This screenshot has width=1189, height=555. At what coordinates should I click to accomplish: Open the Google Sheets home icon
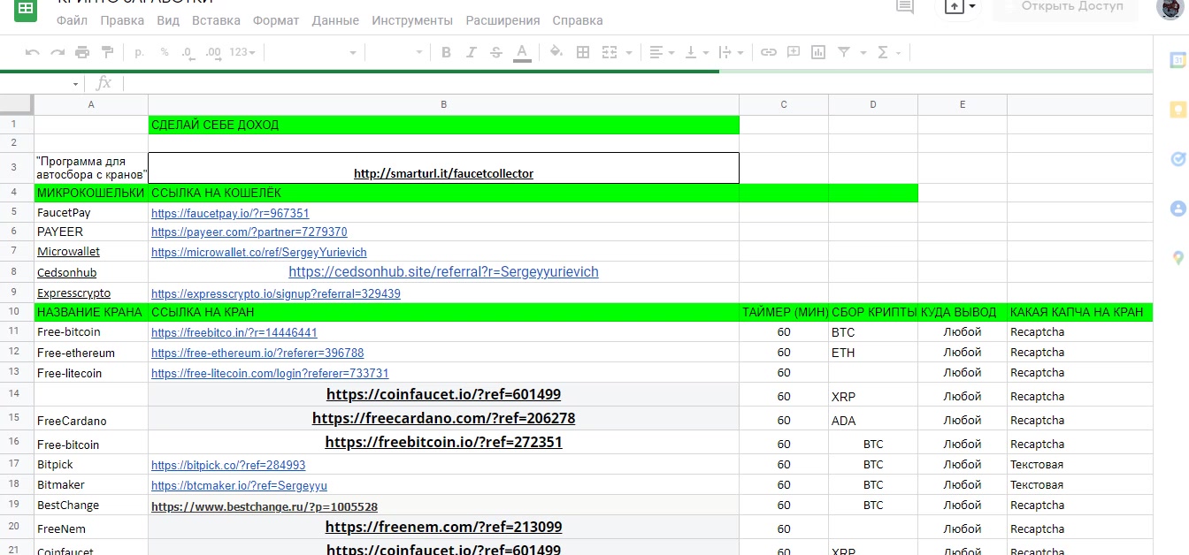point(26,10)
